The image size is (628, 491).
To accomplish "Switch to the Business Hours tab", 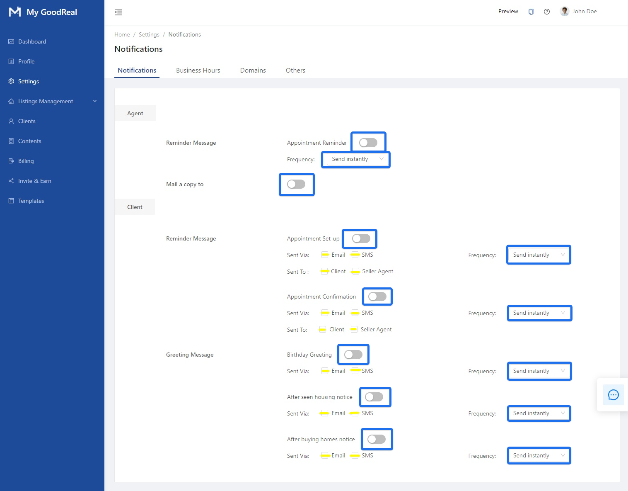I will 198,70.
